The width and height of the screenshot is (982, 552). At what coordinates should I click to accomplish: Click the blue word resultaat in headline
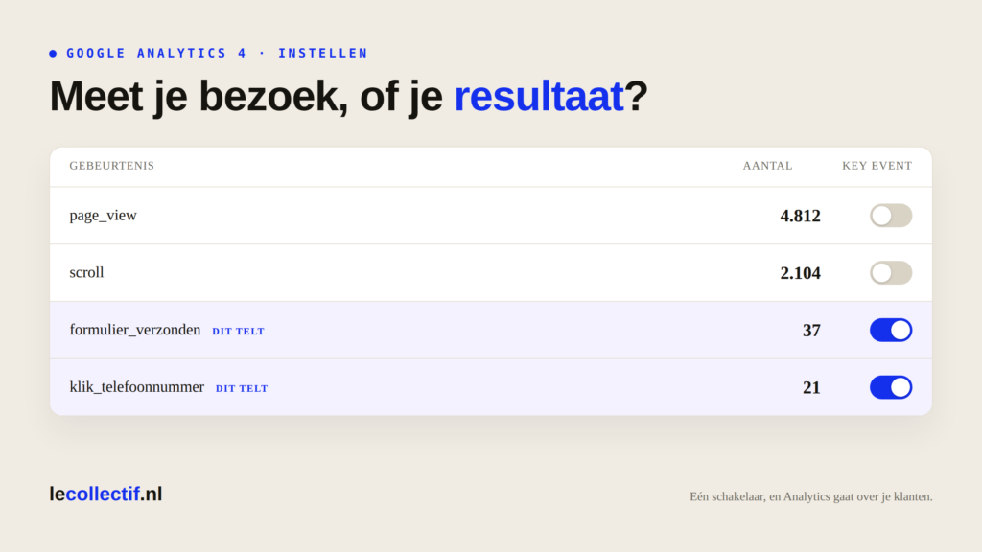pos(539,96)
